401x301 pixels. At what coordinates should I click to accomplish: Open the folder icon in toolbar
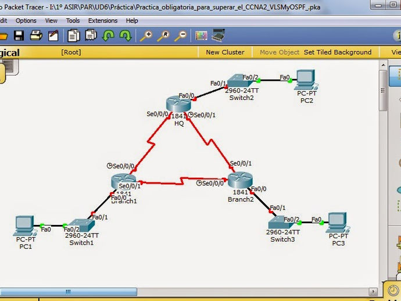(x=3, y=36)
